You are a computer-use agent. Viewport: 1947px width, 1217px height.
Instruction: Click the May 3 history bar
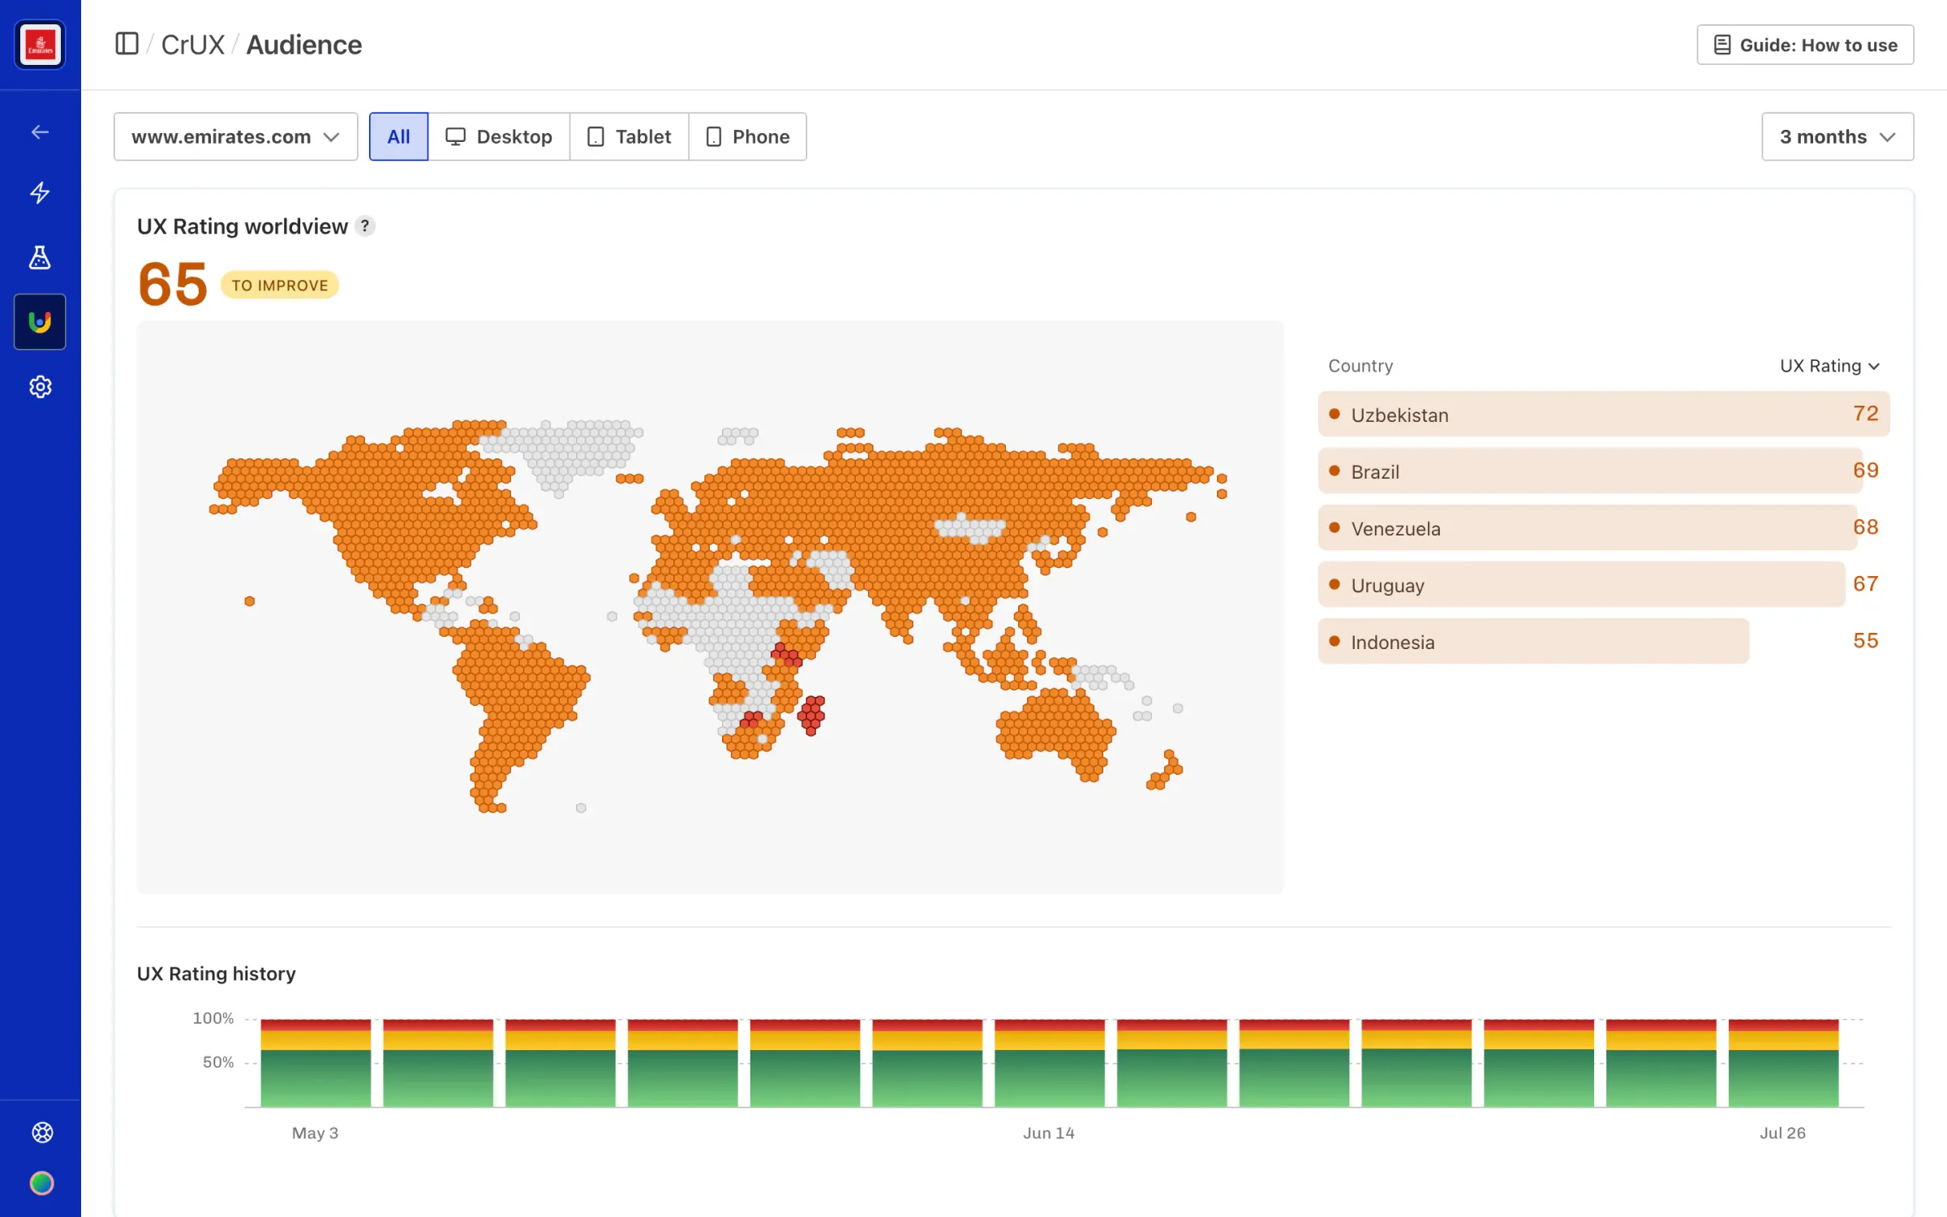316,1063
